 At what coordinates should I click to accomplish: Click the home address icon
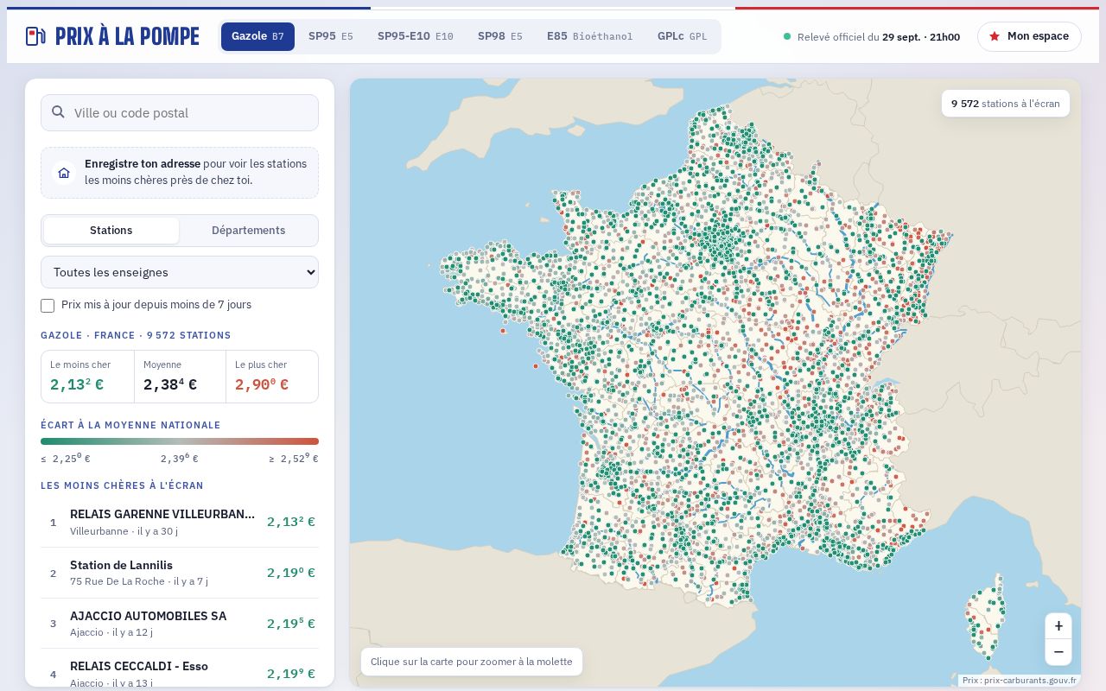click(64, 173)
